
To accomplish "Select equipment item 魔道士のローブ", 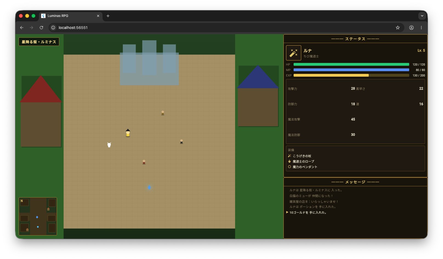I will pos(303,161).
